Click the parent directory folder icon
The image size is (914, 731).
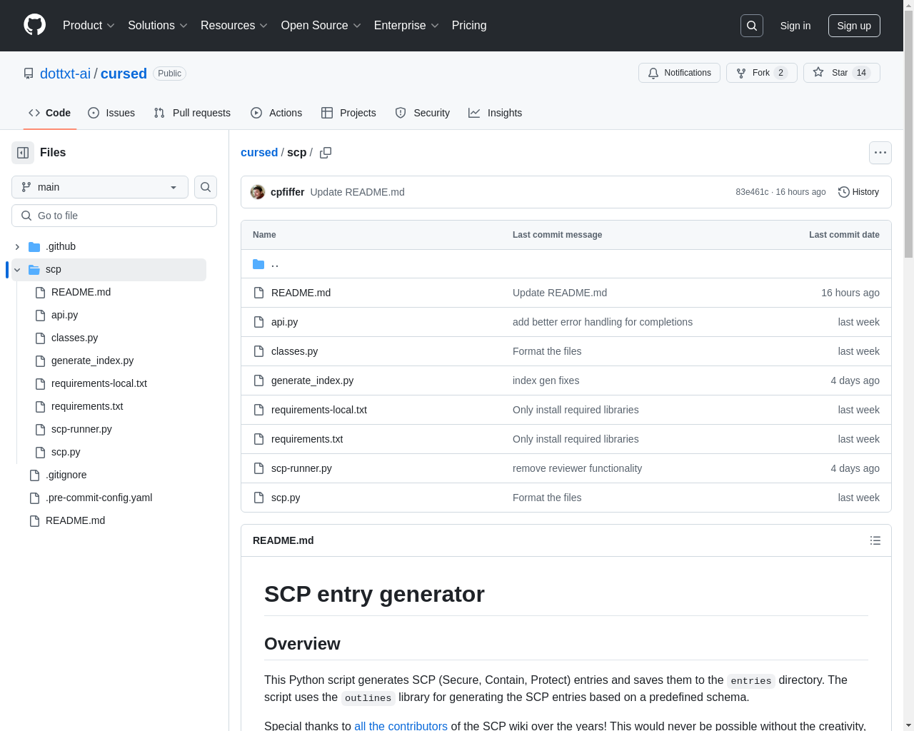point(258,264)
